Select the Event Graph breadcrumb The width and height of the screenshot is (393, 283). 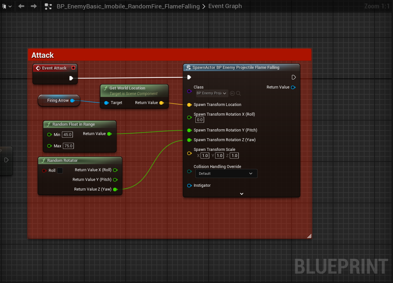[x=225, y=6]
